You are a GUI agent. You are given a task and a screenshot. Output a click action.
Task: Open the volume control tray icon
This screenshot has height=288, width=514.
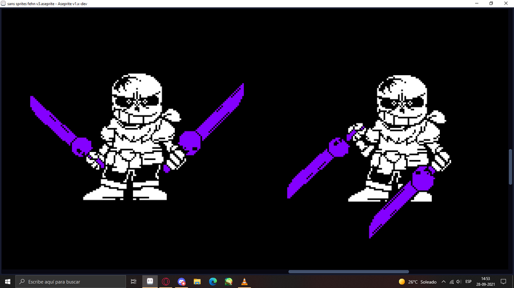click(x=459, y=282)
